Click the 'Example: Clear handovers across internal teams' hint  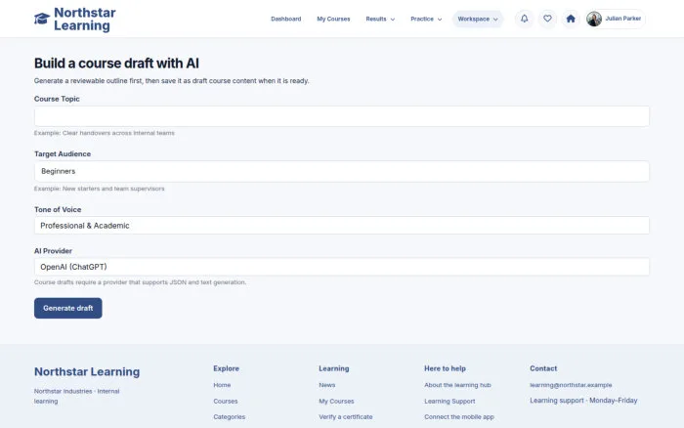pos(105,133)
